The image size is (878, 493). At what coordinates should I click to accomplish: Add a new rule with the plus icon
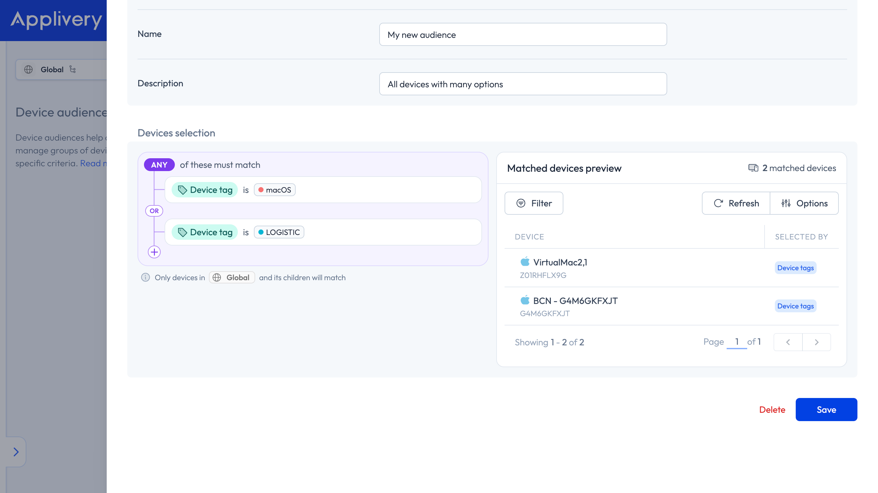point(154,252)
